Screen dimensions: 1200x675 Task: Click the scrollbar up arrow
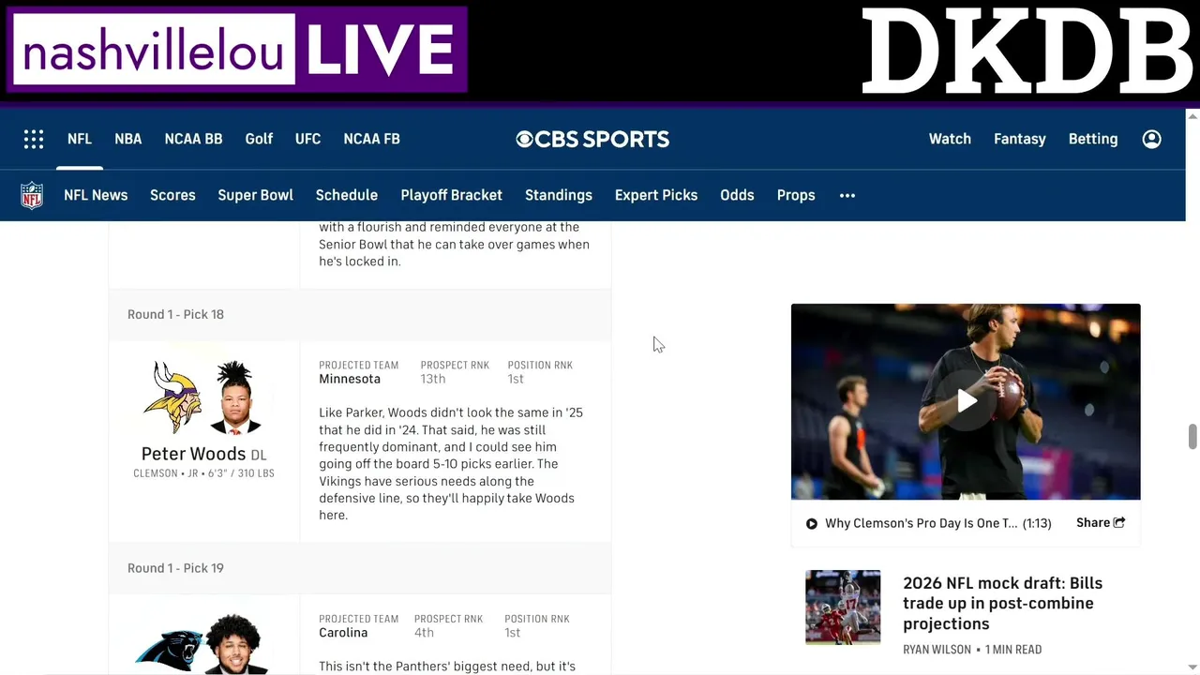pos(1192,115)
